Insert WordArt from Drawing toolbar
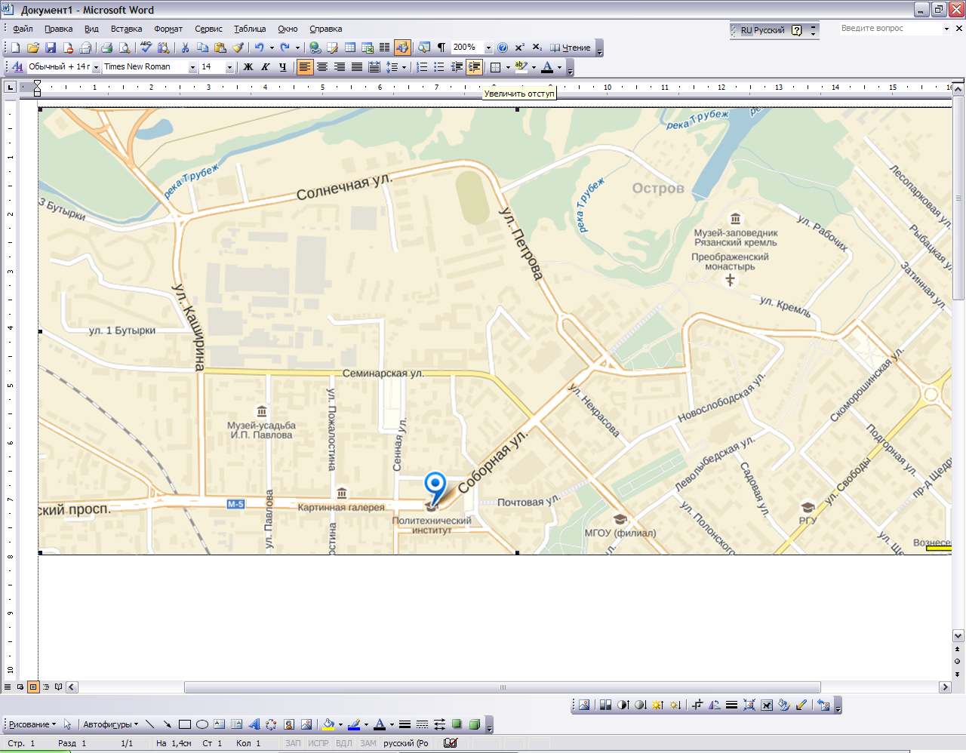The image size is (966, 753). tap(254, 724)
